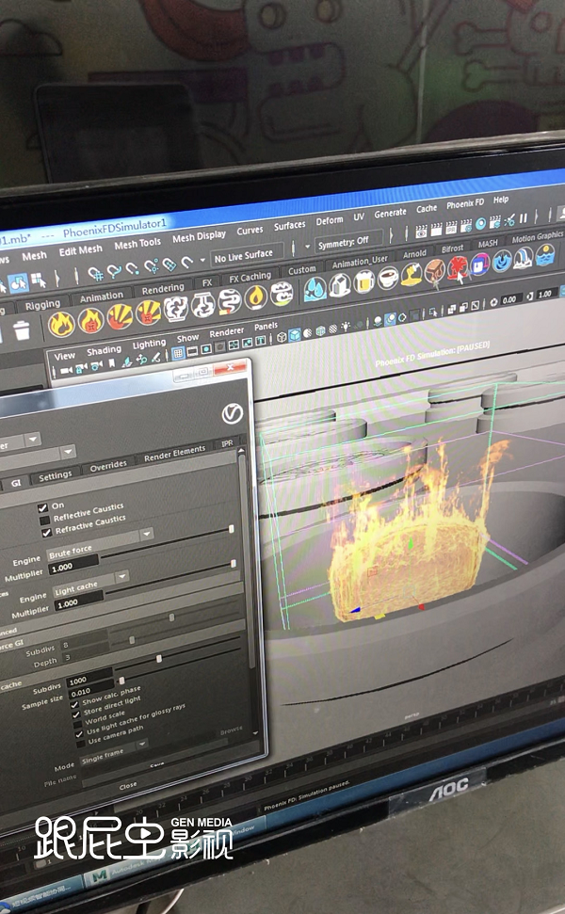The image size is (565, 914).
Task: Click the V-Ray logo in Render Settings
Action: (232, 414)
